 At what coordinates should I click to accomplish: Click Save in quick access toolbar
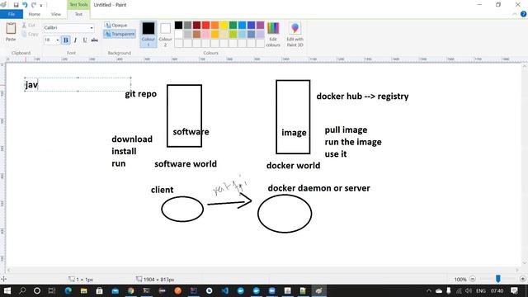pyautogui.click(x=16, y=5)
